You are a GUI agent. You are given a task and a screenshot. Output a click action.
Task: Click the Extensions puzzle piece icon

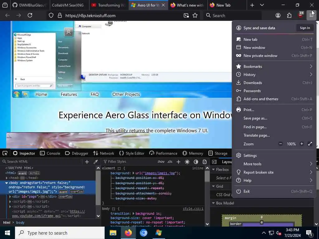pyautogui.click(x=289, y=16)
